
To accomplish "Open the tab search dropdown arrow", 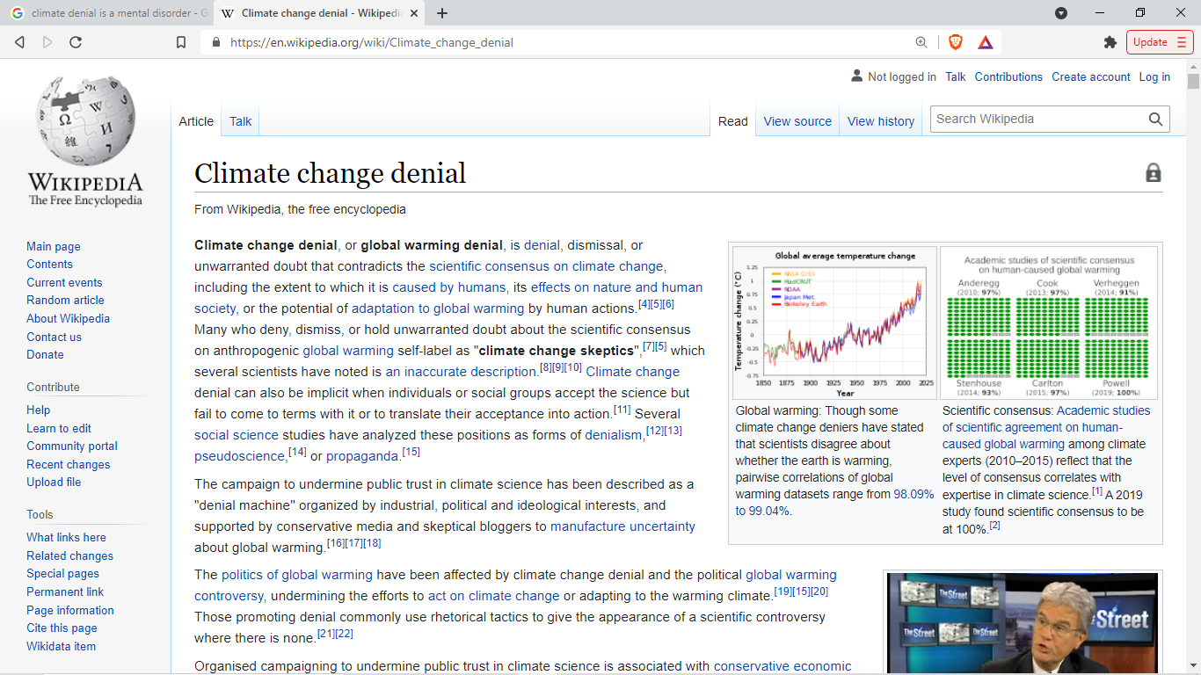I will (1061, 13).
